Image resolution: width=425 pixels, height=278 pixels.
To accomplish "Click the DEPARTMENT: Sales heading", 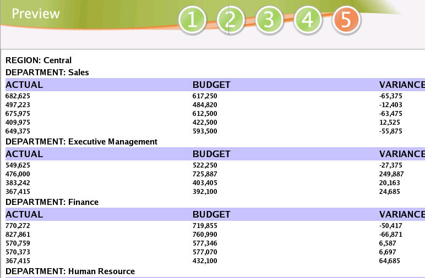I will tap(47, 72).
